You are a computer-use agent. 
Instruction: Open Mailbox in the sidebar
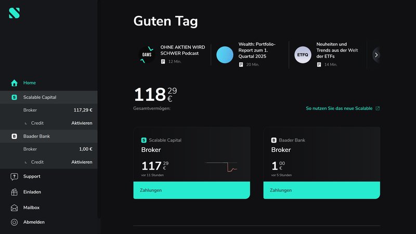coord(31,207)
